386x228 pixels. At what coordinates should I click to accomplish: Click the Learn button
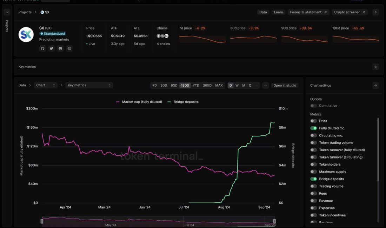[278, 12]
